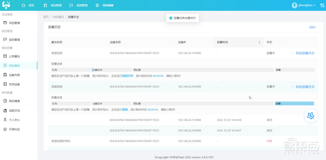Click the highlighted 部署 progress segment in second deployment
Screen dimensions: 326x160
(294, 103)
